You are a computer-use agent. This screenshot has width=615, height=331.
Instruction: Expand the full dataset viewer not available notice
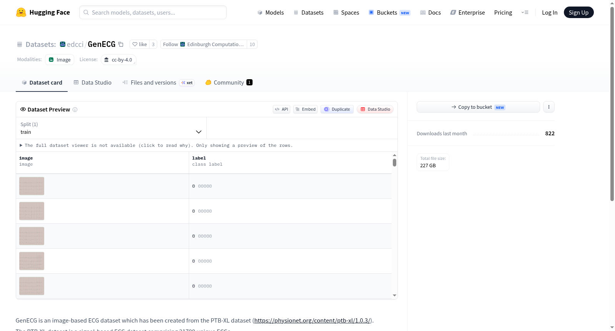(x=156, y=145)
